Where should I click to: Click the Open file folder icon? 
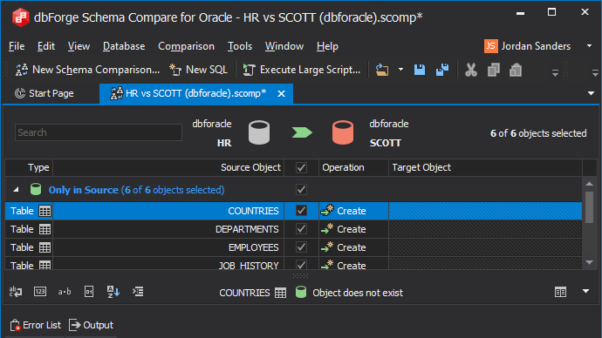381,70
